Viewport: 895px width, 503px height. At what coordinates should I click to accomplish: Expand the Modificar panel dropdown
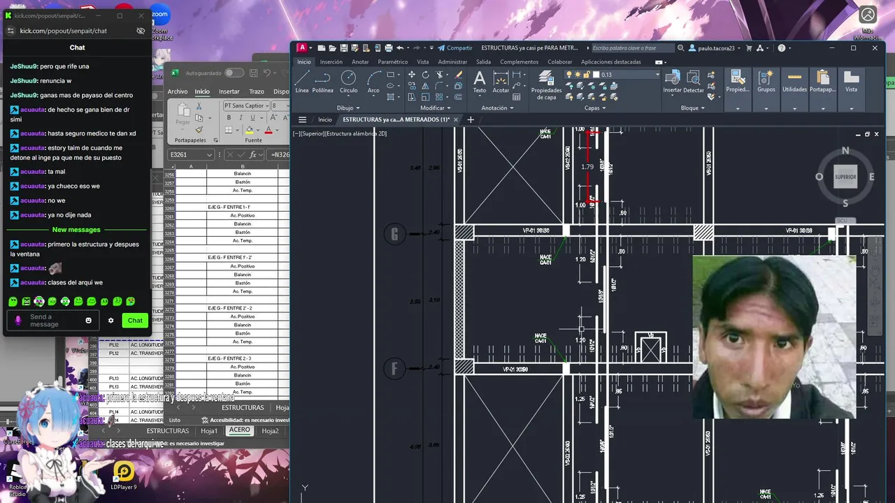(436, 108)
